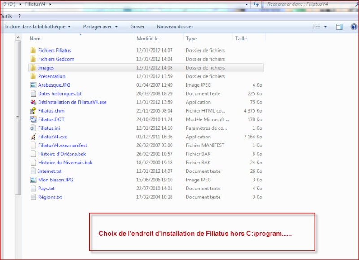The width and height of the screenshot is (359, 260).
Task: Click the Mon blason.JPG image icon
Action: click(33, 180)
